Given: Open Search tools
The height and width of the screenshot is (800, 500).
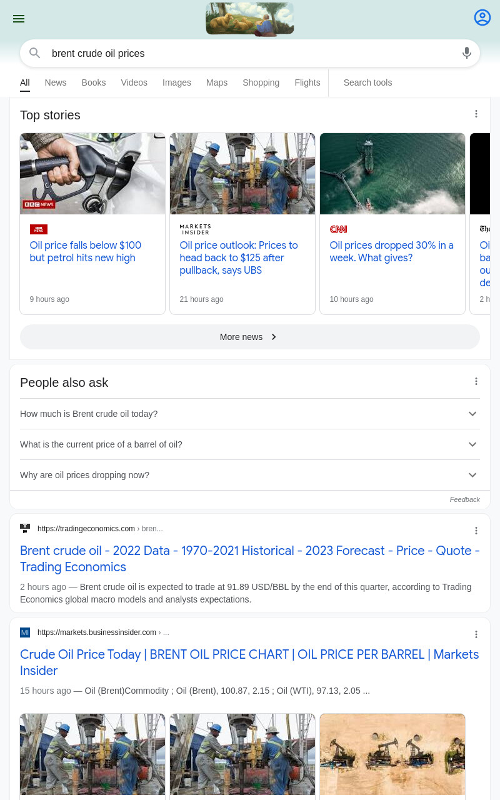Looking at the screenshot, I should pyautogui.click(x=367, y=82).
